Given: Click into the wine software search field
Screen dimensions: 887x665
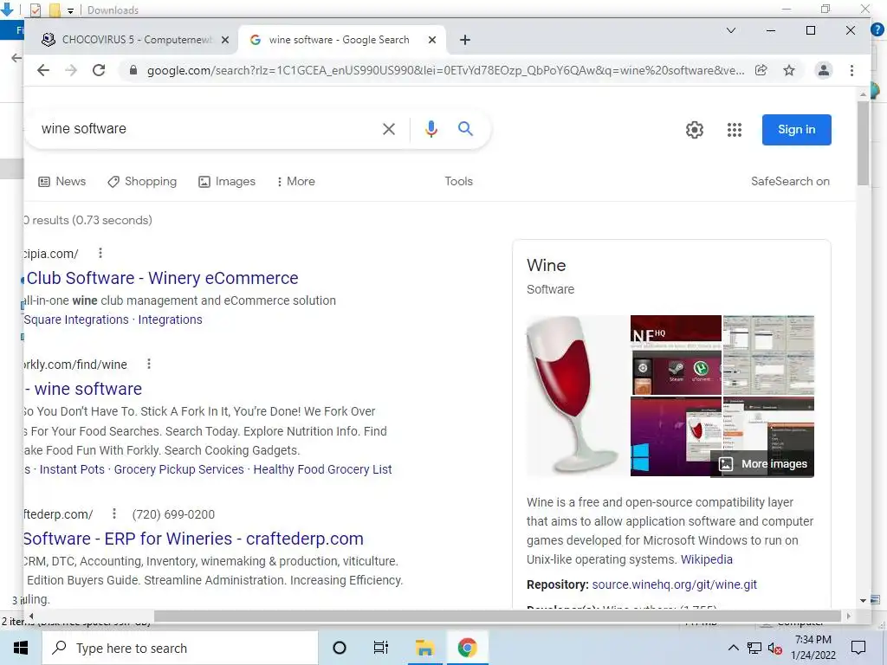Looking at the screenshot, I should (204, 129).
